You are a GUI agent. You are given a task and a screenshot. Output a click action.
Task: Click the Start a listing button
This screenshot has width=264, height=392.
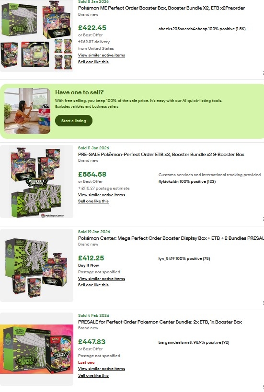pos(74,121)
